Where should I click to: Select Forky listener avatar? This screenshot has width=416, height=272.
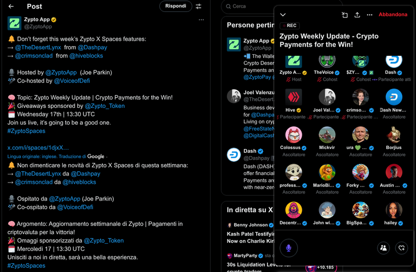coord(360,172)
